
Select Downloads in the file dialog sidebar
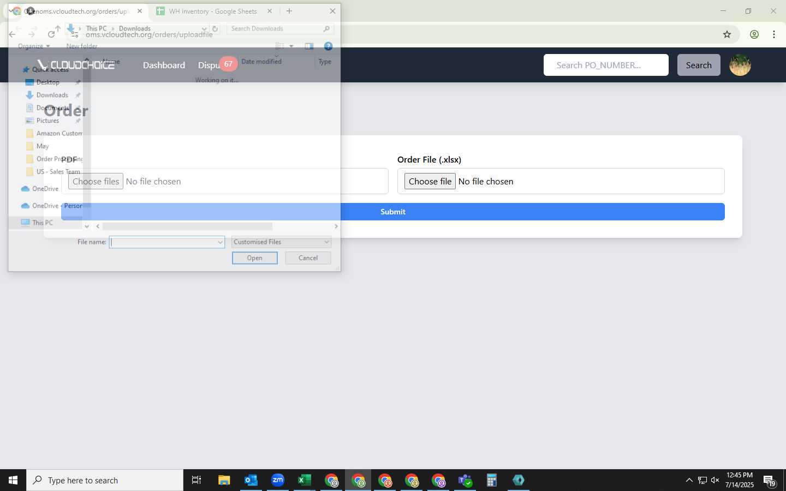(x=52, y=95)
